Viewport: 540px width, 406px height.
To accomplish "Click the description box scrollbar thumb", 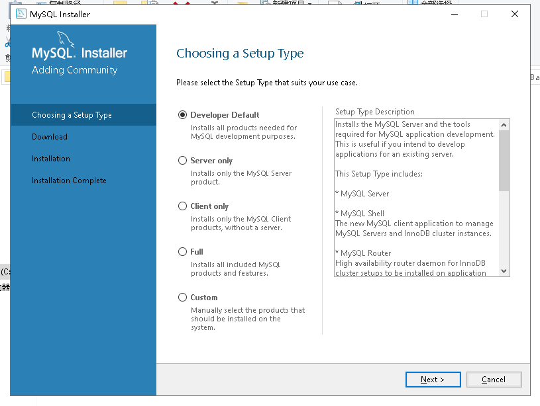I will [x=504, y=161].
